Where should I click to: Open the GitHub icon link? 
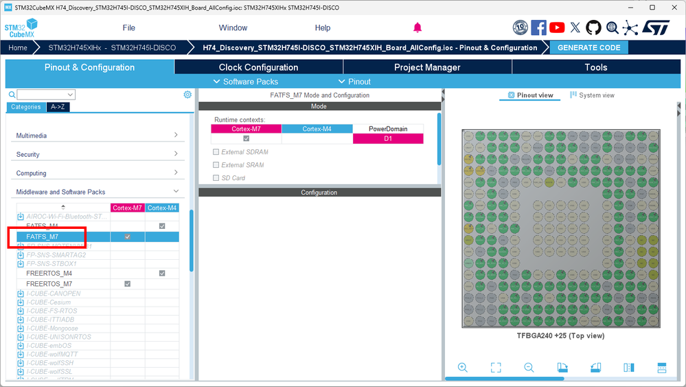tap(593, 27)
